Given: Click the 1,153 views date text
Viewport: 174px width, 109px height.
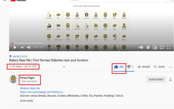Looking at the screenshot, I should click(x=23, y=66).
